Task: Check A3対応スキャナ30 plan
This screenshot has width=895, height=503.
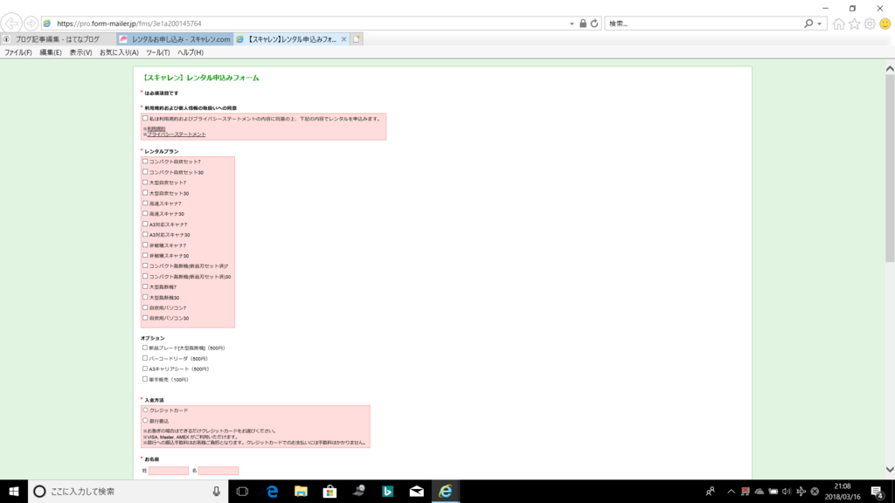Action: [x=145, y=234]
